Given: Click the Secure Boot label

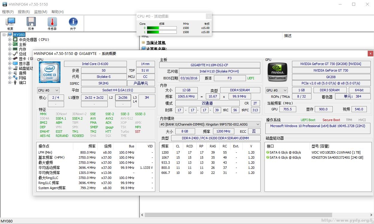Looking at the screenshot, I should 331,120.
